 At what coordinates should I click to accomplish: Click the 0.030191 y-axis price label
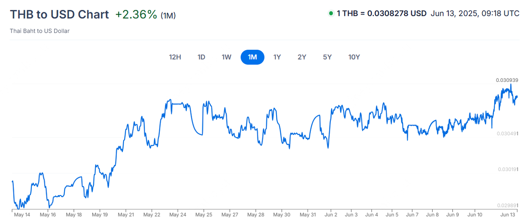pos(507,169)
